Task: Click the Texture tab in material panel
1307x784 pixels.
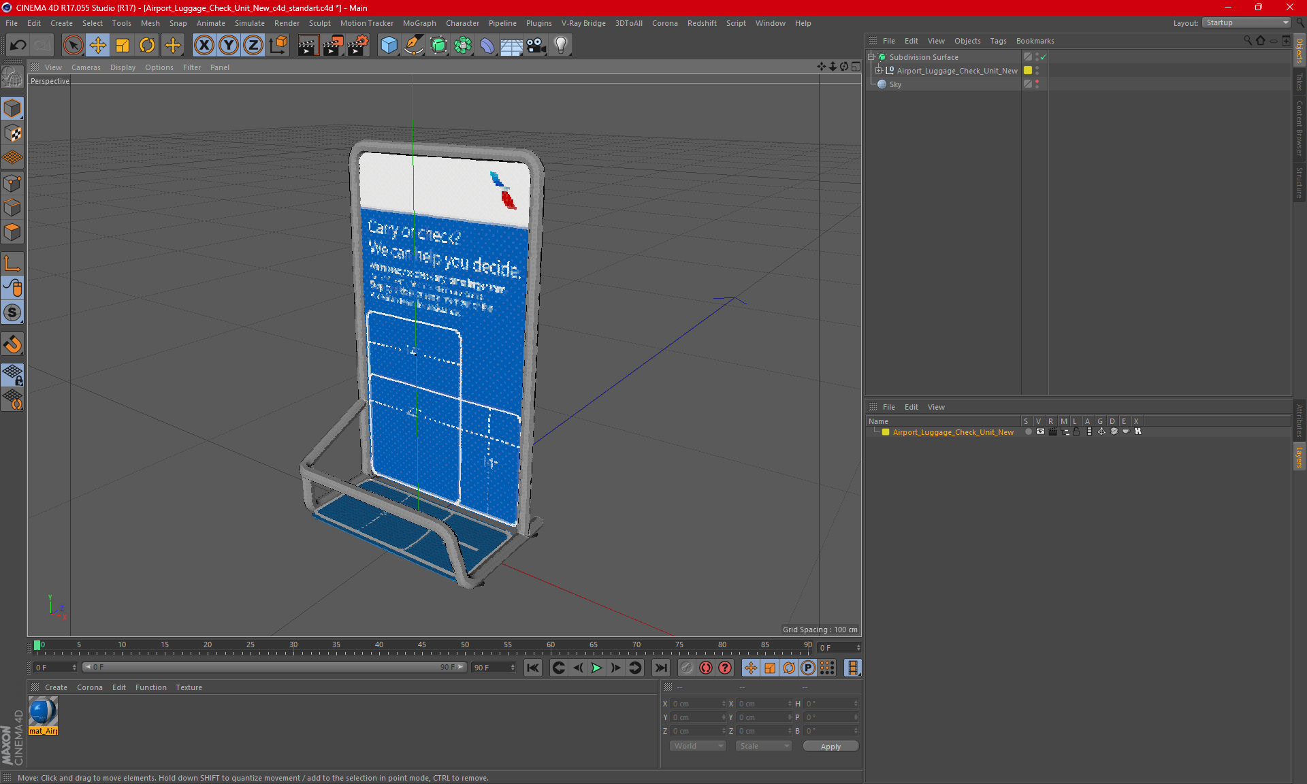Action: [x=188, y=687]
